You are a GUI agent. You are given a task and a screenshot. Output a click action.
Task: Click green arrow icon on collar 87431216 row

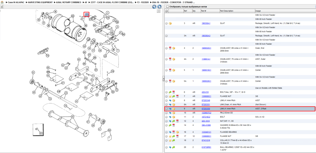(174, 140)
